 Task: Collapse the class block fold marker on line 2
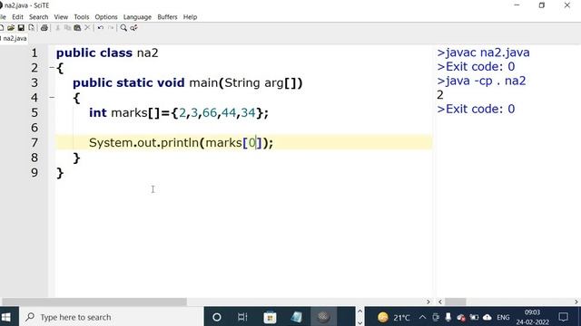(52, 68)
